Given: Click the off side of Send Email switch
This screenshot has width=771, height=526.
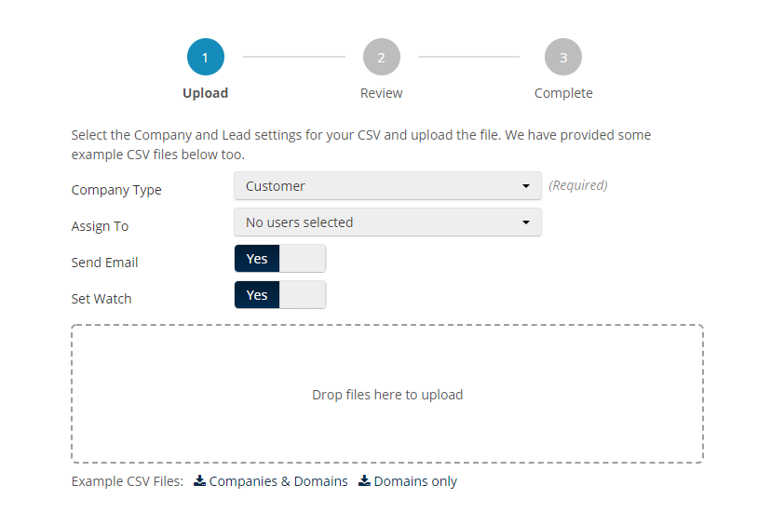Looking at the screenshot, I should tap(303, 259).
